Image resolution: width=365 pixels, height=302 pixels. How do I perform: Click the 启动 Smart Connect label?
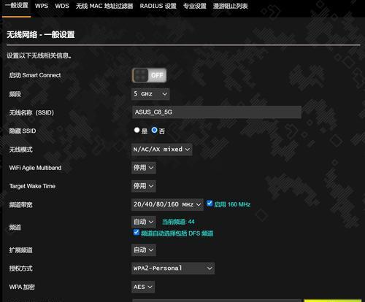click(35, 75)
